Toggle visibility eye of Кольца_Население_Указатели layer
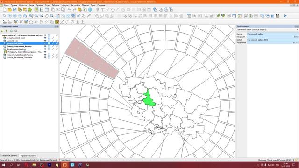 coord(45,57)
